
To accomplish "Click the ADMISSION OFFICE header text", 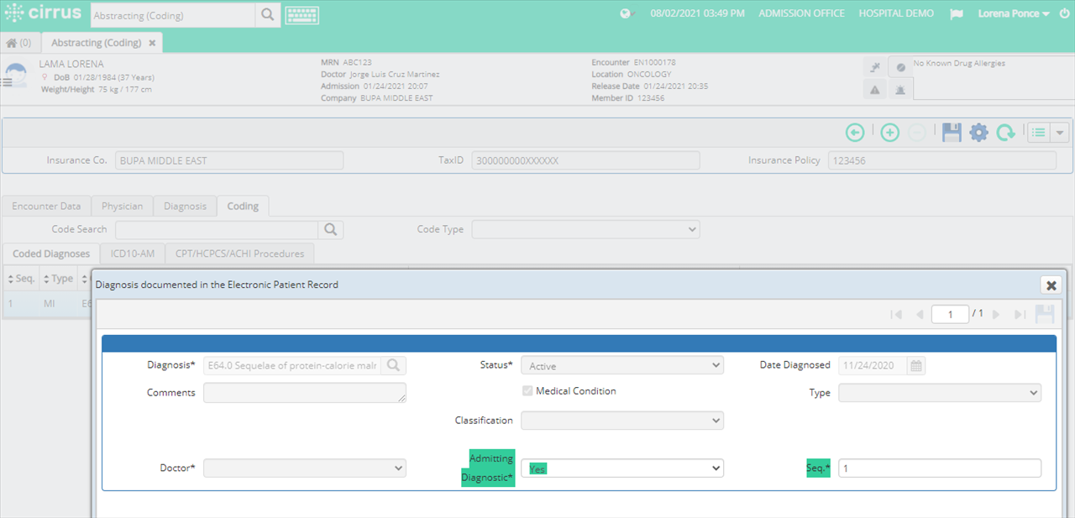I will [x=801, y=14].
